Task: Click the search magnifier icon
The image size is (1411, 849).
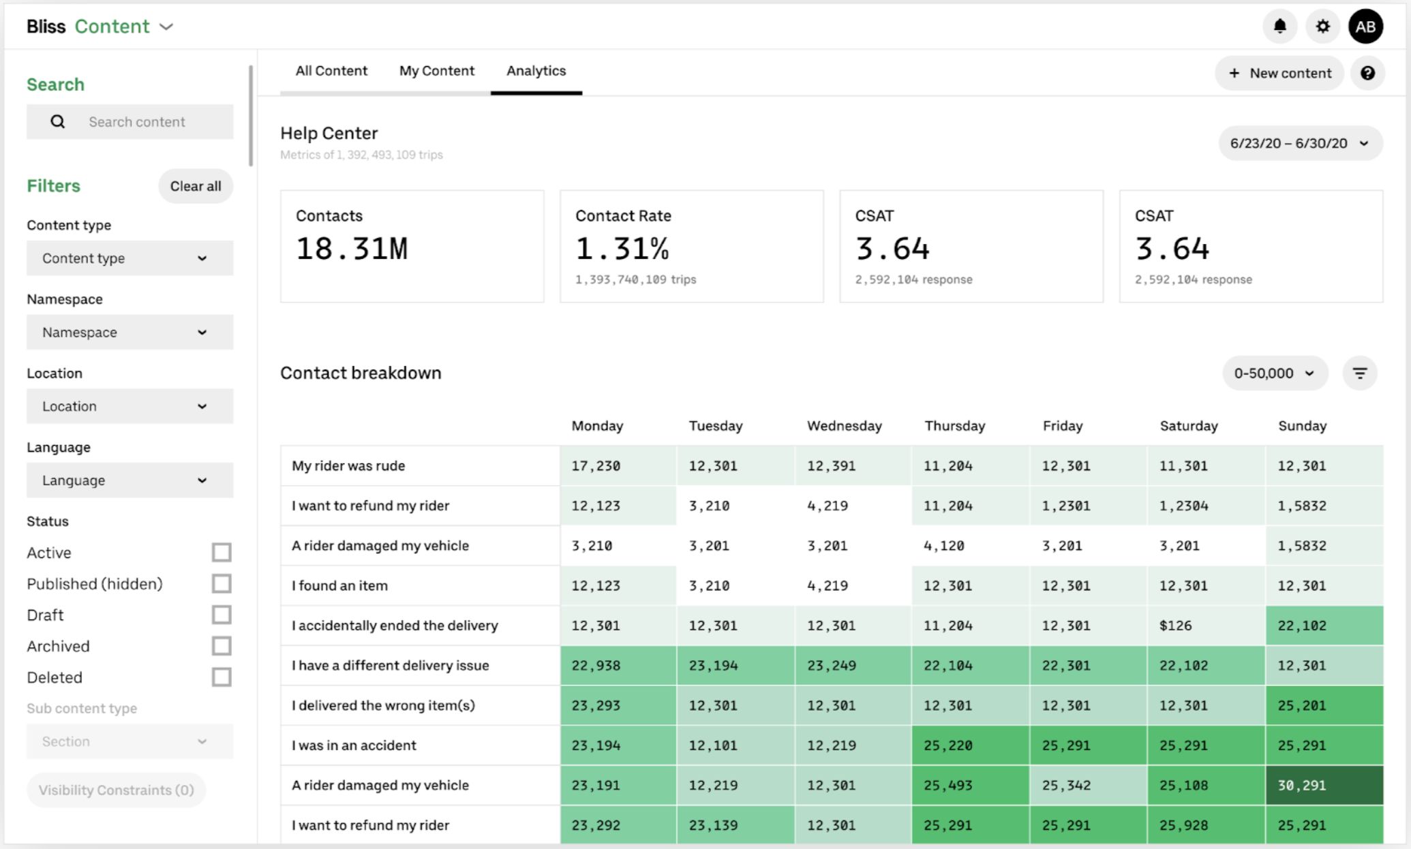Action: 57,121
